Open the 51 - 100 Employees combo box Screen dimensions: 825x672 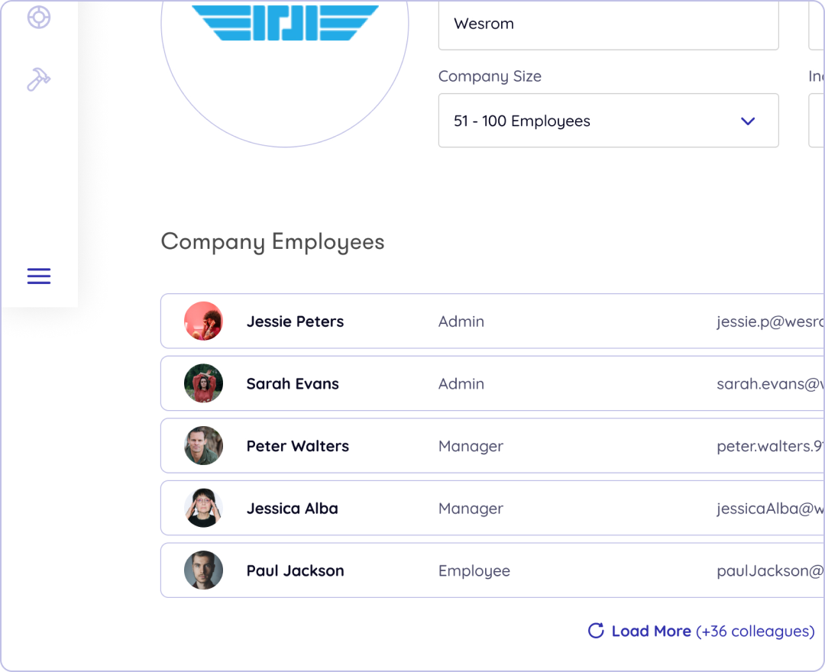tap(608, 121)
